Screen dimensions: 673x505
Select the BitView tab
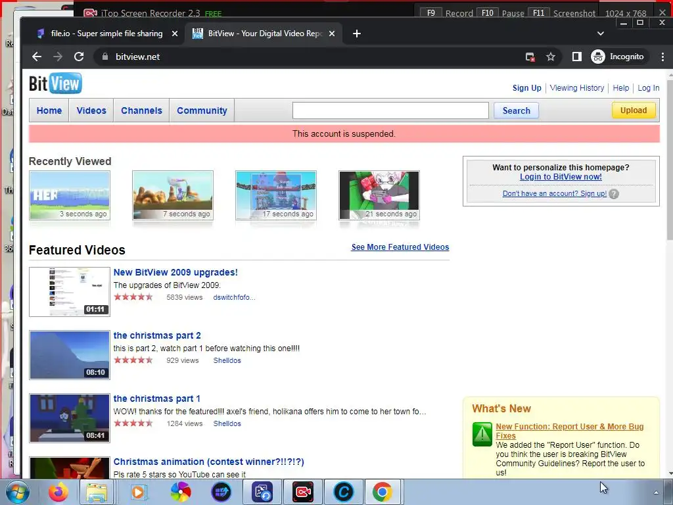(264, 34)
